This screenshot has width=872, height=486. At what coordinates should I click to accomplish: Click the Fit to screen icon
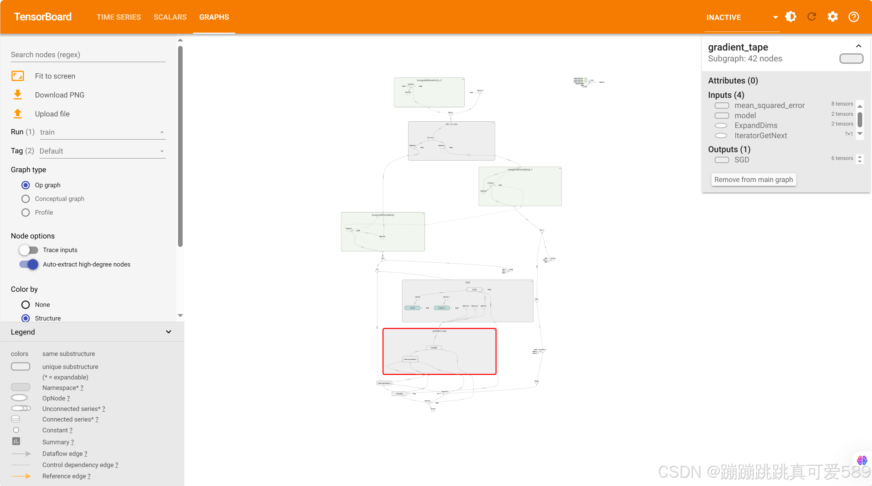click(x=18, y=76)
